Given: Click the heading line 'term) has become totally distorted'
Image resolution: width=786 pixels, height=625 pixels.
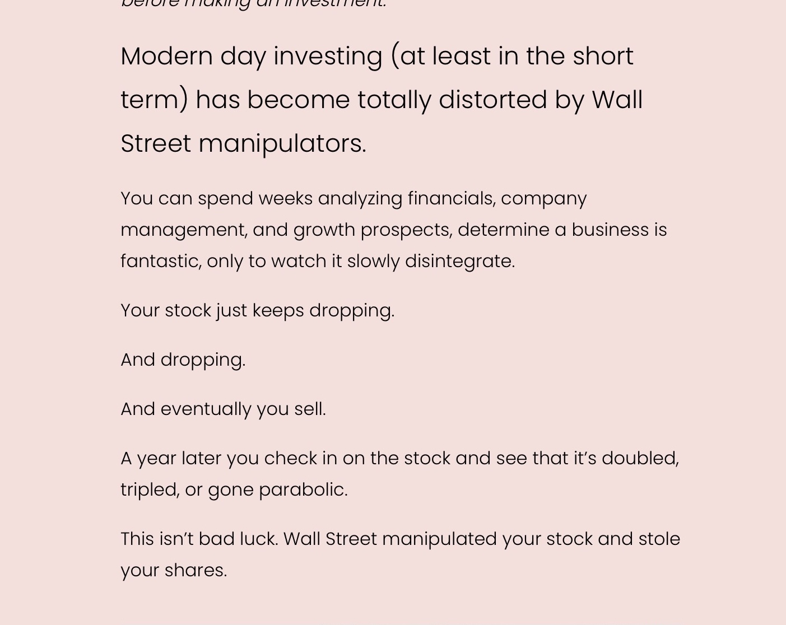Looking at the screenshot, I should 382,100.
